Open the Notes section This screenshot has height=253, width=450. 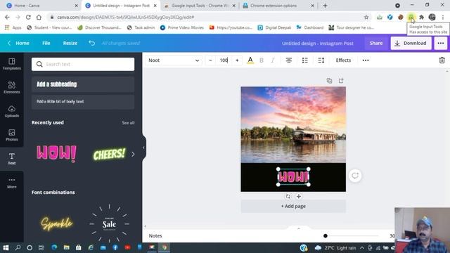(x=155, y=236)
